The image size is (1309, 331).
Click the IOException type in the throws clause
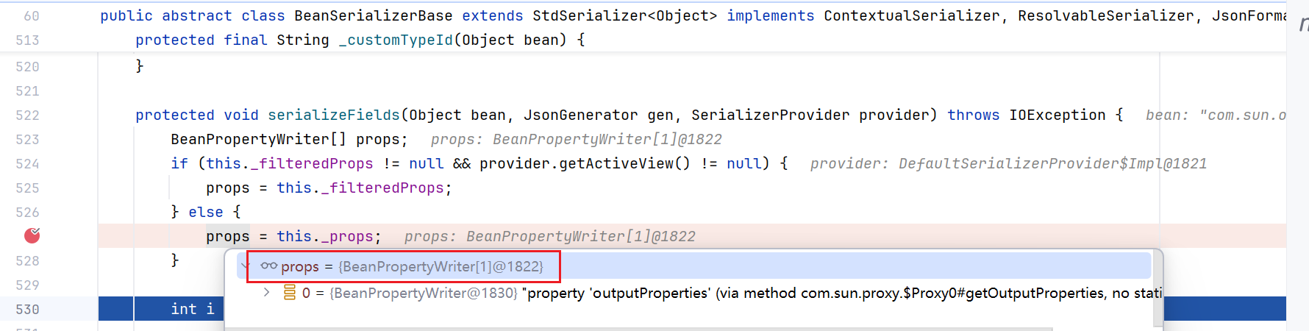click(x=1057, y=115)
